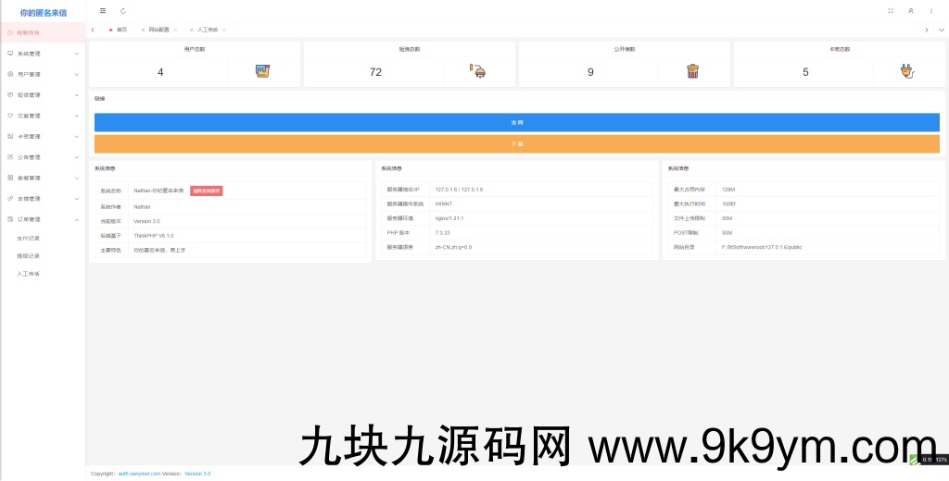Viewport: 949px width, 481px height.
Task: Expand 短信管理 using its chevron
Action: (x=77, y=95)
